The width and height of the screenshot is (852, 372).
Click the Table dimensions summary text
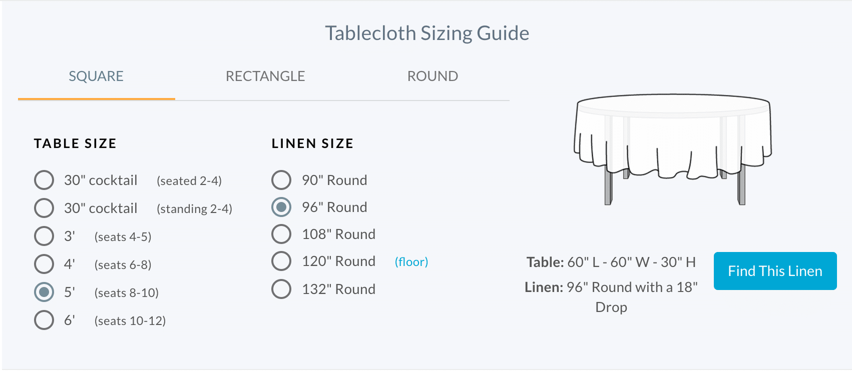(x=611, y=262)
